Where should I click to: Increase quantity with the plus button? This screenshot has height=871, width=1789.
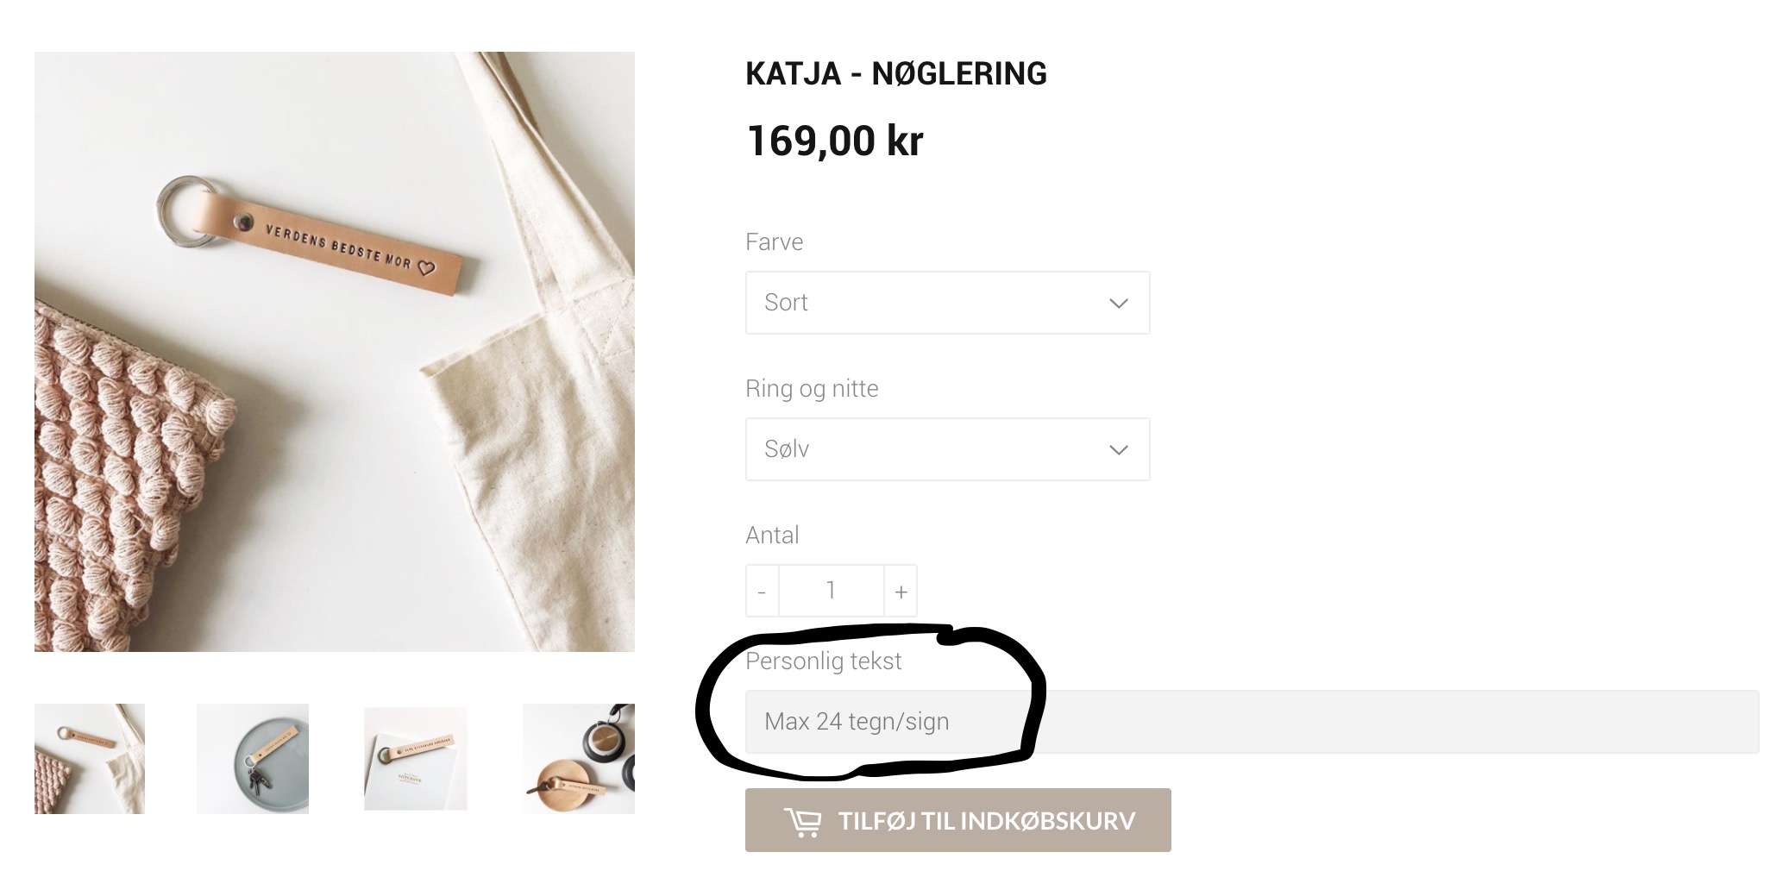(901, 592)
